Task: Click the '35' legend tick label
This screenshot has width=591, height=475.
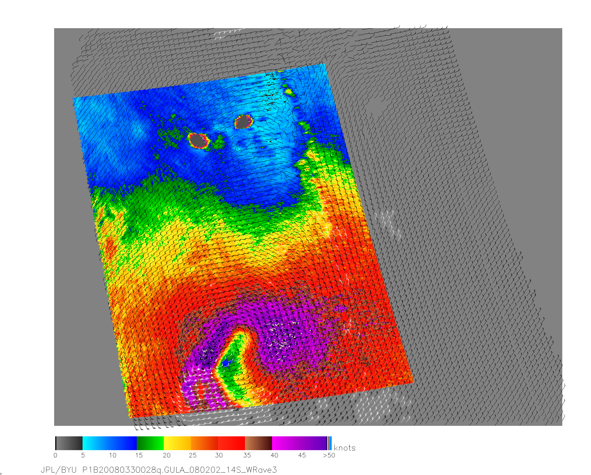Action: point(247,455)
